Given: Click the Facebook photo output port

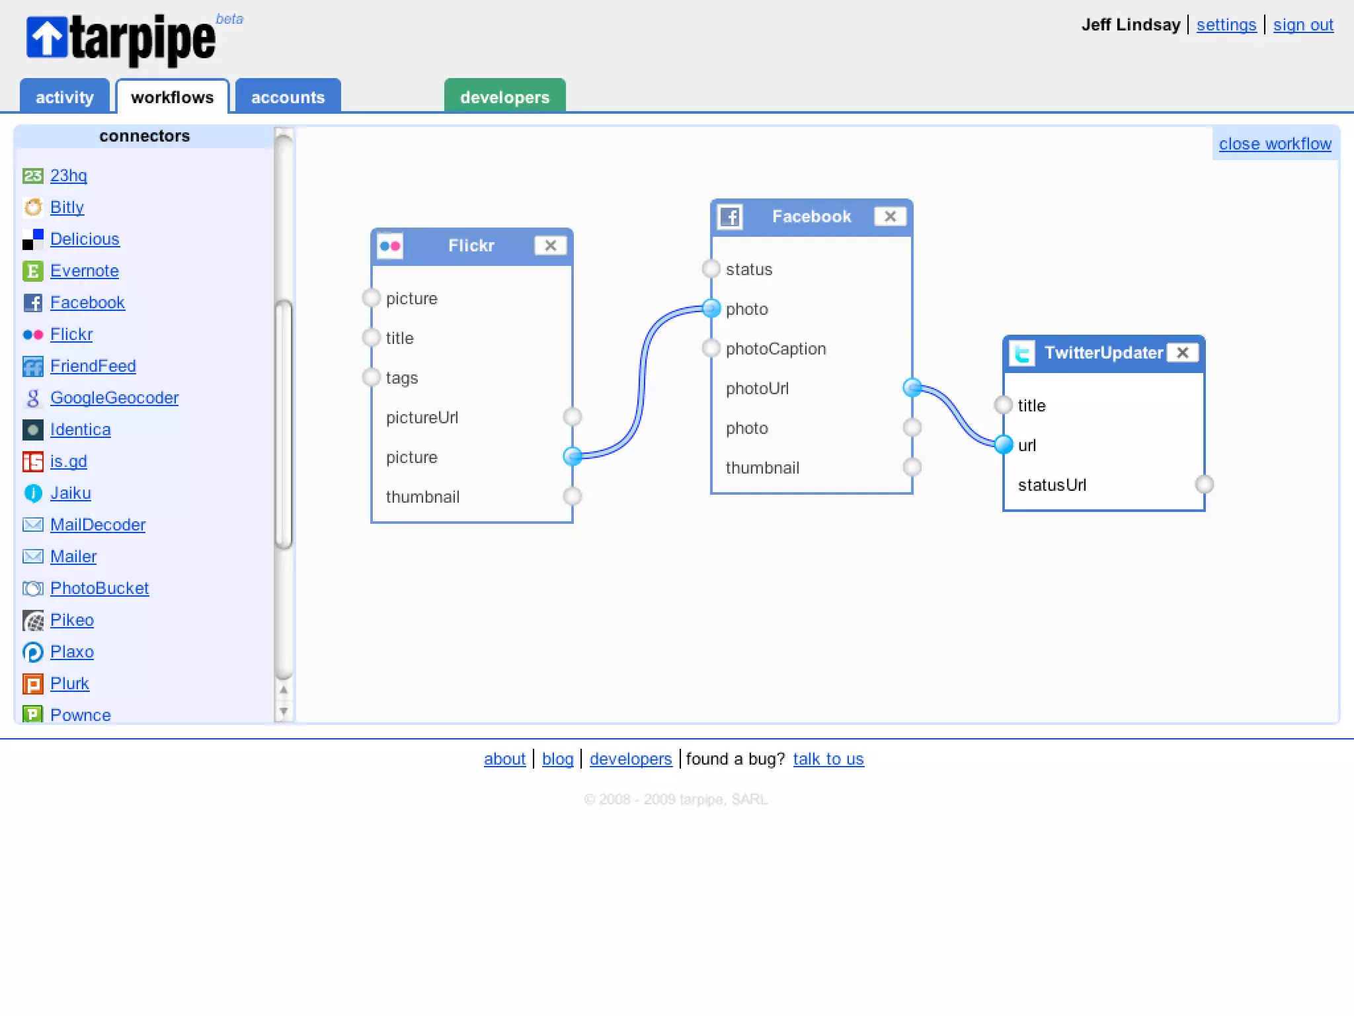Looking at the screenshot, I should point(912,427).
